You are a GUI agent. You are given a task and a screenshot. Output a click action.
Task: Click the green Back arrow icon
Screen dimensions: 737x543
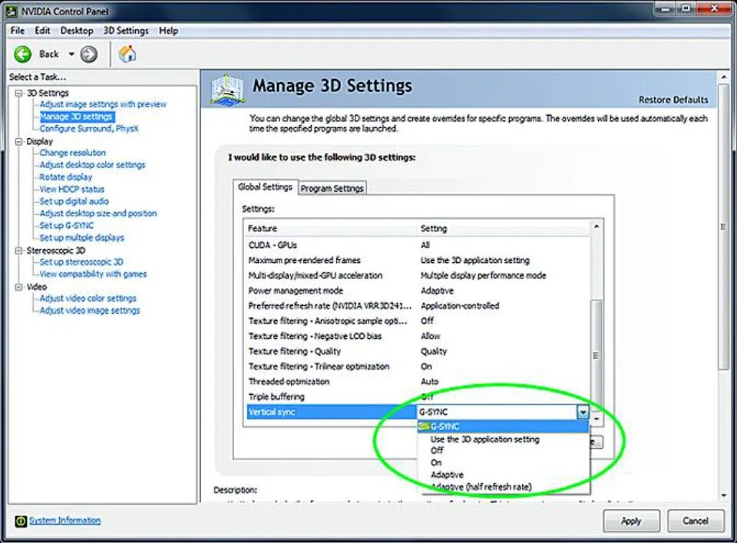click(x=22, y=54)
